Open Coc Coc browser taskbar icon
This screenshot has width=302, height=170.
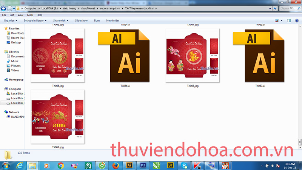coord(102,165)
